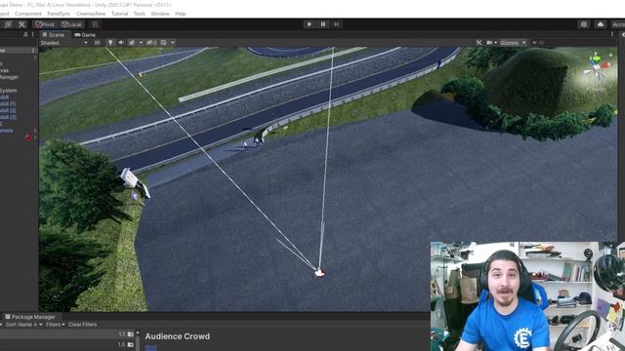
Task: Click folder icon beside version 1.0
Action: [130, 344]
